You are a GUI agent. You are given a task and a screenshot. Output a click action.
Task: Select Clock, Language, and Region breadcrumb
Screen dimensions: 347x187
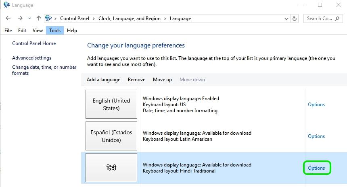(x=130, y=18)
